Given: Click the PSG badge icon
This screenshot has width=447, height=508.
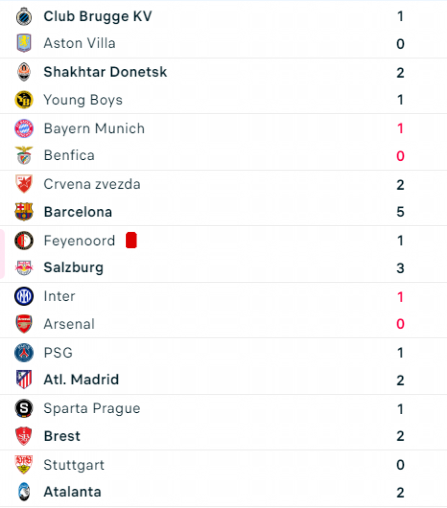Looking at the screenshot, I should coord(24,353).
